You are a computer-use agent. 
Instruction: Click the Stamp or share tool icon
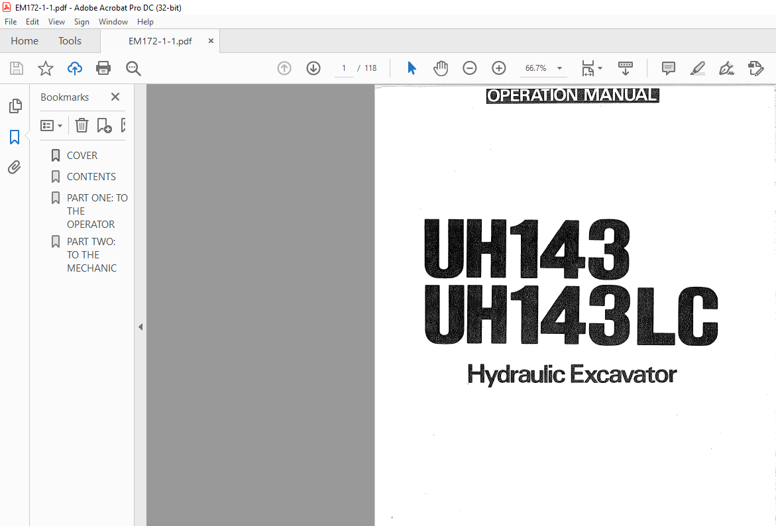pyautogui.click(x=755, y=68)
